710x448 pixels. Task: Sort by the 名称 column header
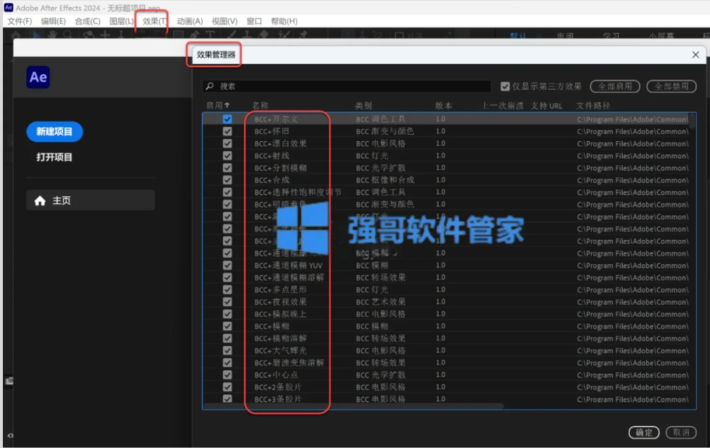tap(260, 106)
